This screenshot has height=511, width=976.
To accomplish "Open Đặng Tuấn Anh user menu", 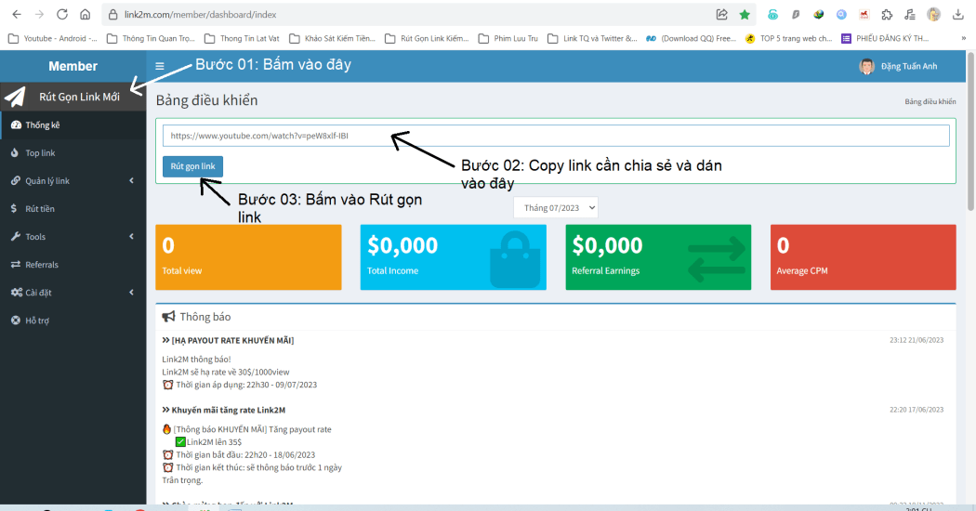I will [898, 66].
